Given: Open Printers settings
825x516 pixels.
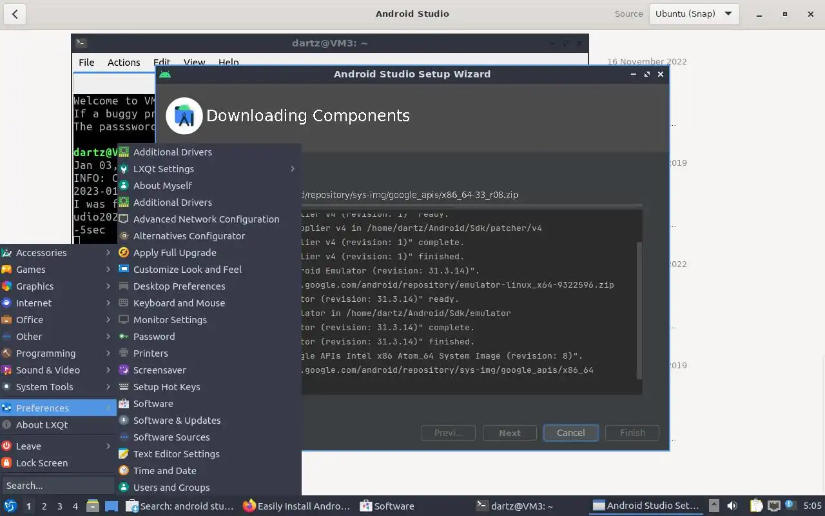Looking at the screenshot, I should 209,353.
